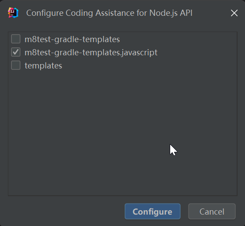Enable the m8test-gradle-templates checkbox
245x226 pixels.
pyautogui.click(x=16, y=39)
